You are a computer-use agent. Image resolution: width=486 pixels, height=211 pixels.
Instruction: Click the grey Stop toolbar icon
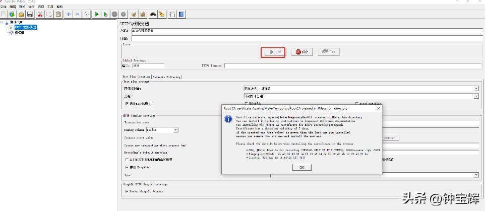click(114, 14)
